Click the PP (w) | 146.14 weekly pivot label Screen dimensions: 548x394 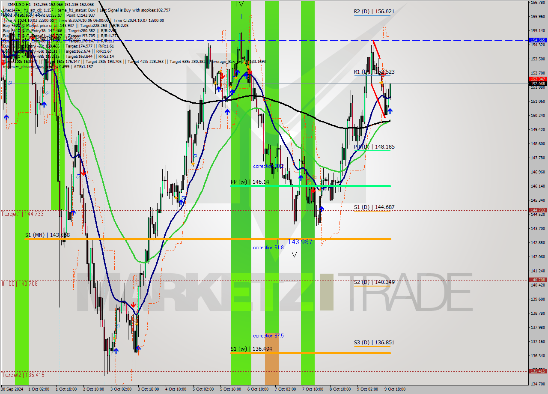point(250,182)
